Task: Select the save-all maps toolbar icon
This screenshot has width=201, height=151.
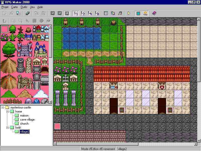Action: point(28,13)
